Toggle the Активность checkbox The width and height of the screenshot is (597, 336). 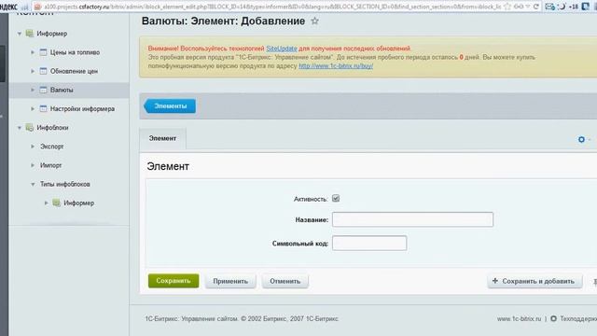[x=336, y=199]
